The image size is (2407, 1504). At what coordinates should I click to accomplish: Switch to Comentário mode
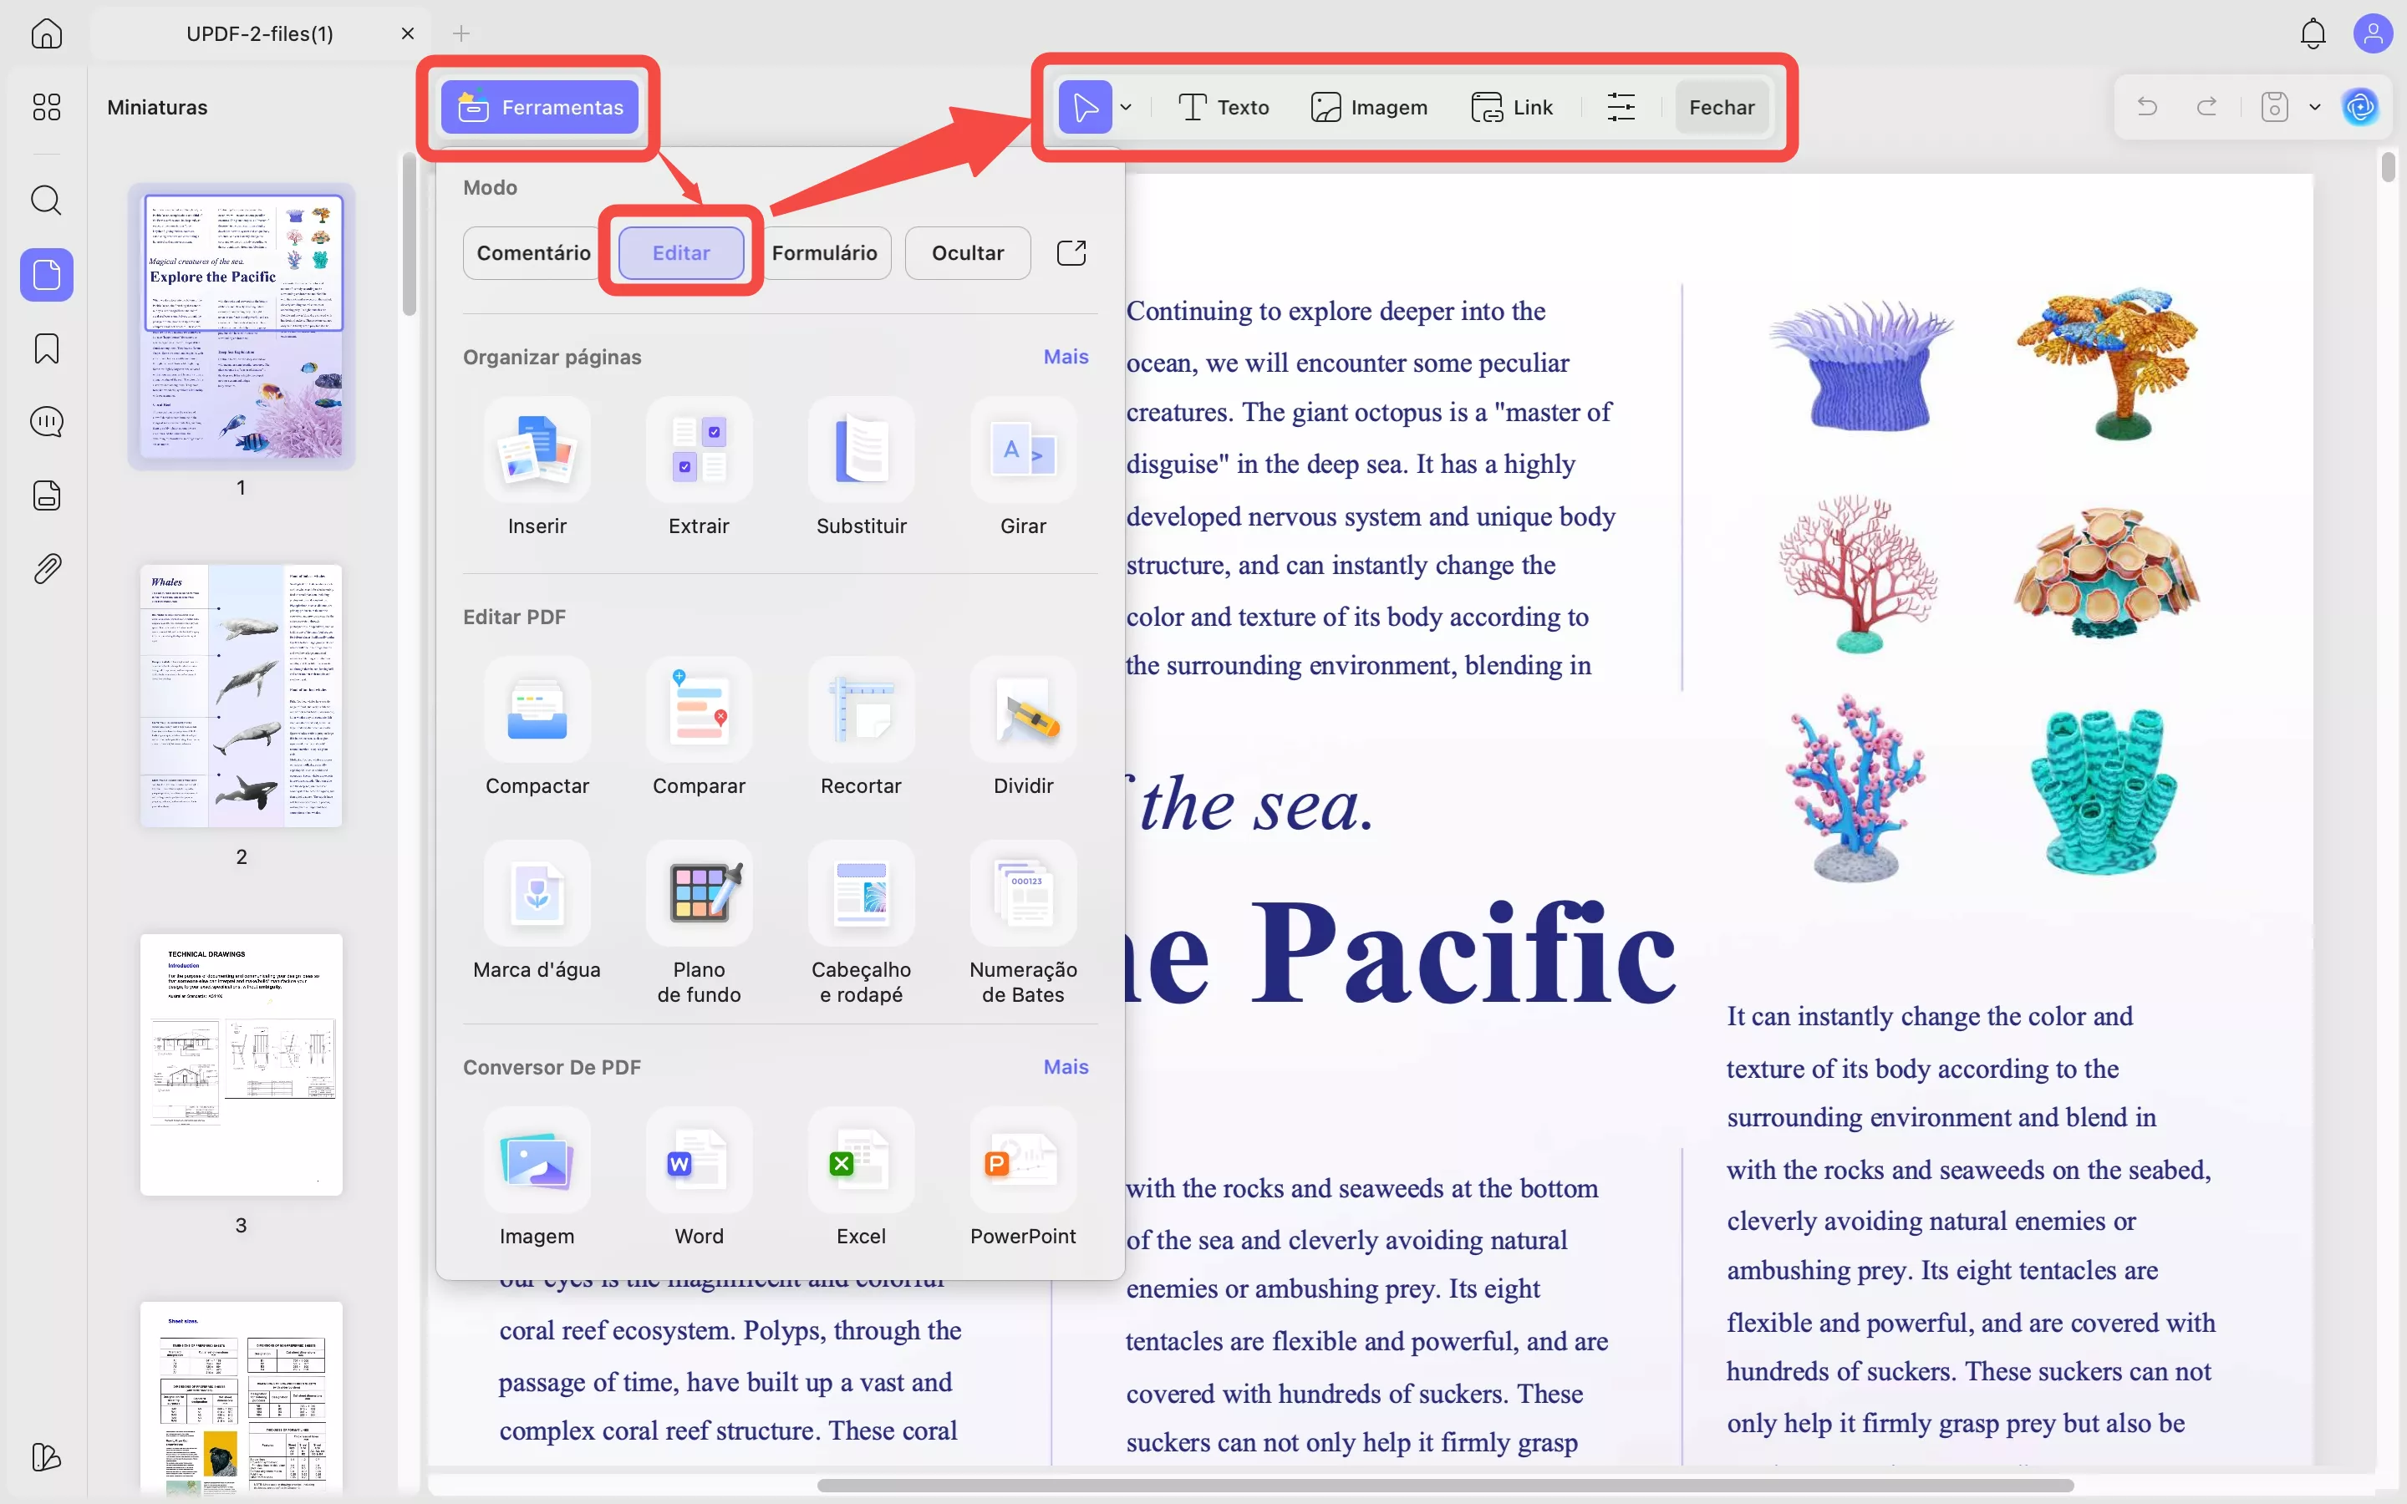533,252
